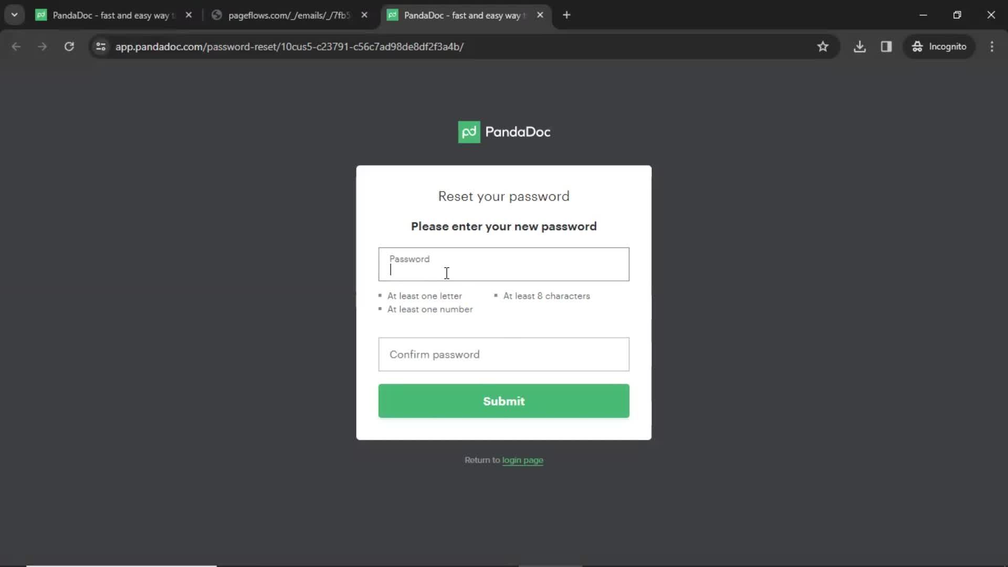
Task: Click the Confirm password field
Action: [x=504, y=354]
